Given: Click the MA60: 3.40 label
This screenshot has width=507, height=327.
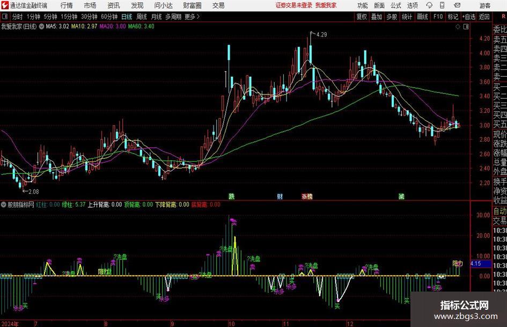Looking at the screenshot, I should (141, 26).
